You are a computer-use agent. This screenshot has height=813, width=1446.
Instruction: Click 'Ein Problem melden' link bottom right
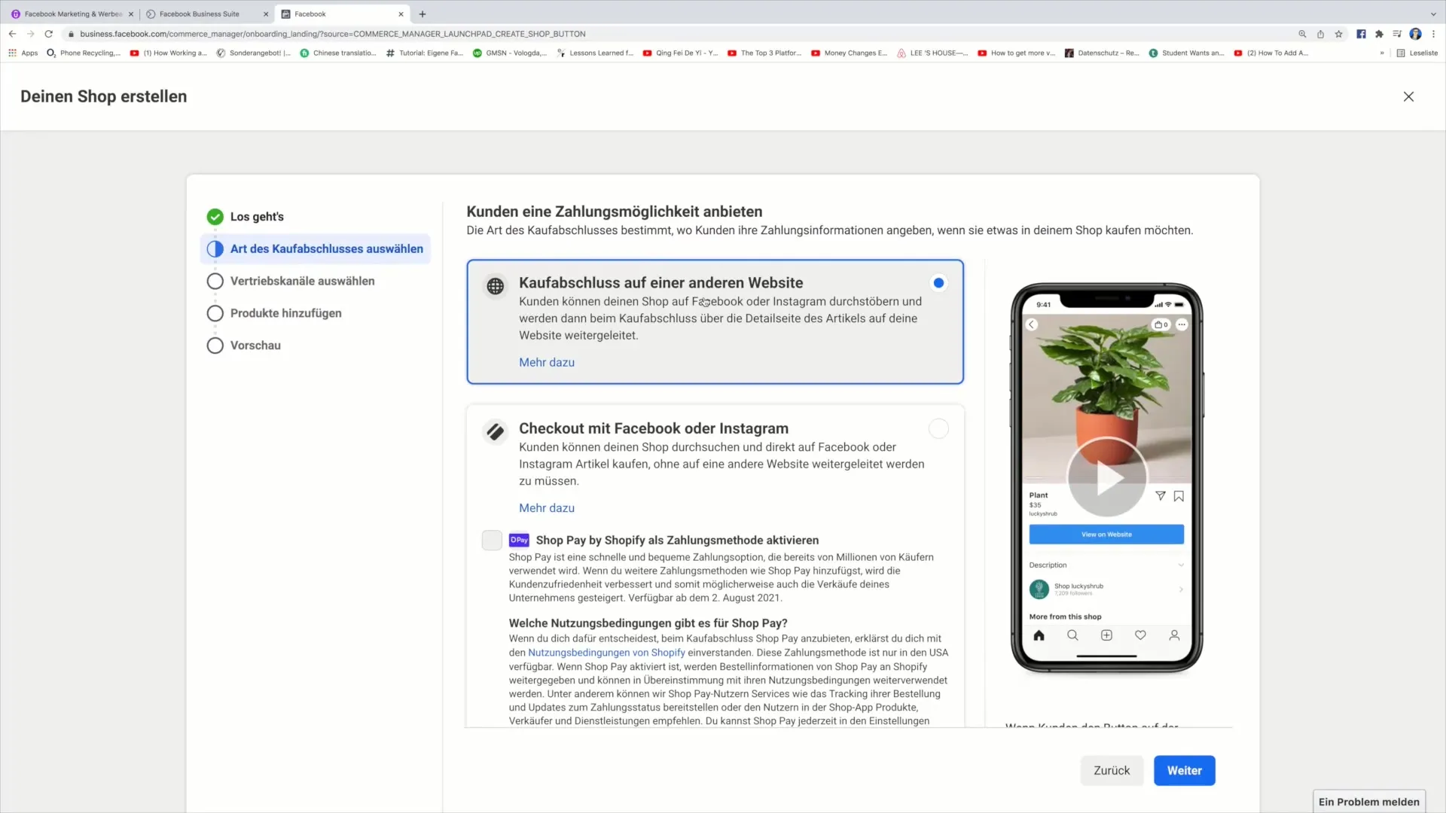click(1368, 801)
